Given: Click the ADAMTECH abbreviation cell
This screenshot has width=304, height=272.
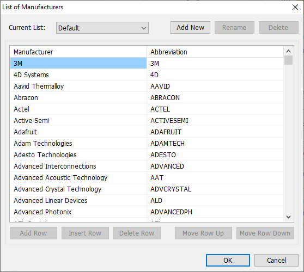Looking at the screenshot, I should tap(215, 143).
